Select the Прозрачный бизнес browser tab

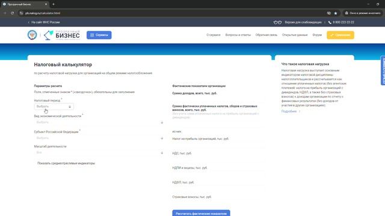(x=25, y=4)
